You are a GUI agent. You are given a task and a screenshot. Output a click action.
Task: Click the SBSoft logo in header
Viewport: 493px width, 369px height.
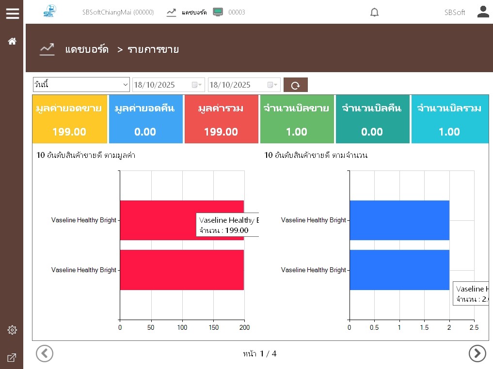(x=49, y=11)
